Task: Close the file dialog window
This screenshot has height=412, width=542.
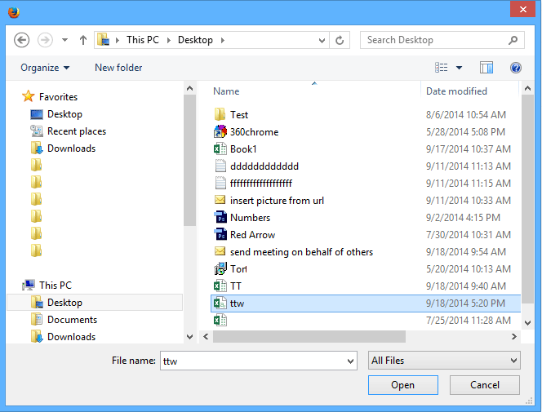Action: [x=522, y=9]
